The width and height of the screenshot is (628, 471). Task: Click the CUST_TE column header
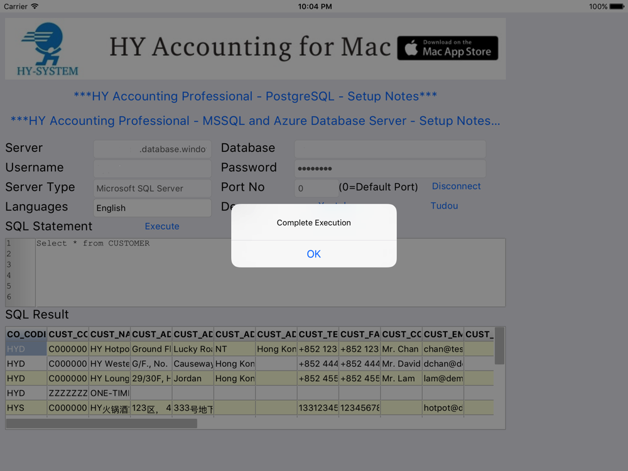(318, 335)
